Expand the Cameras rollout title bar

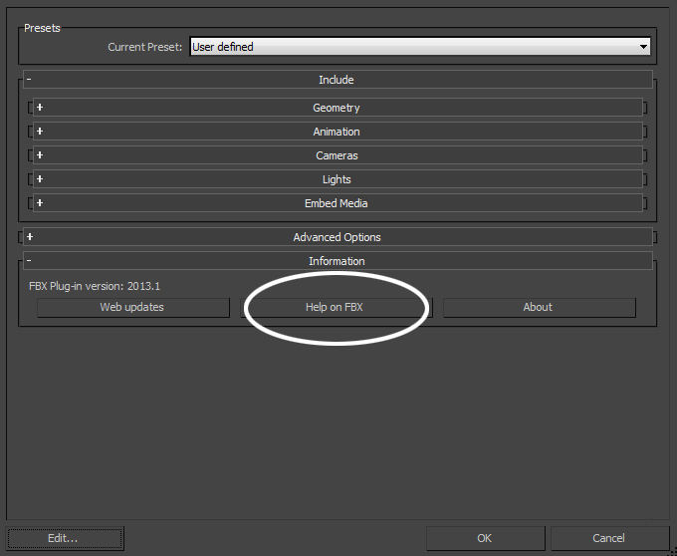(337, 155)
